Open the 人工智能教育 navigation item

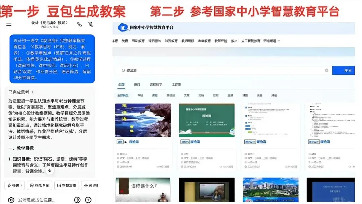tap(251, 41)
